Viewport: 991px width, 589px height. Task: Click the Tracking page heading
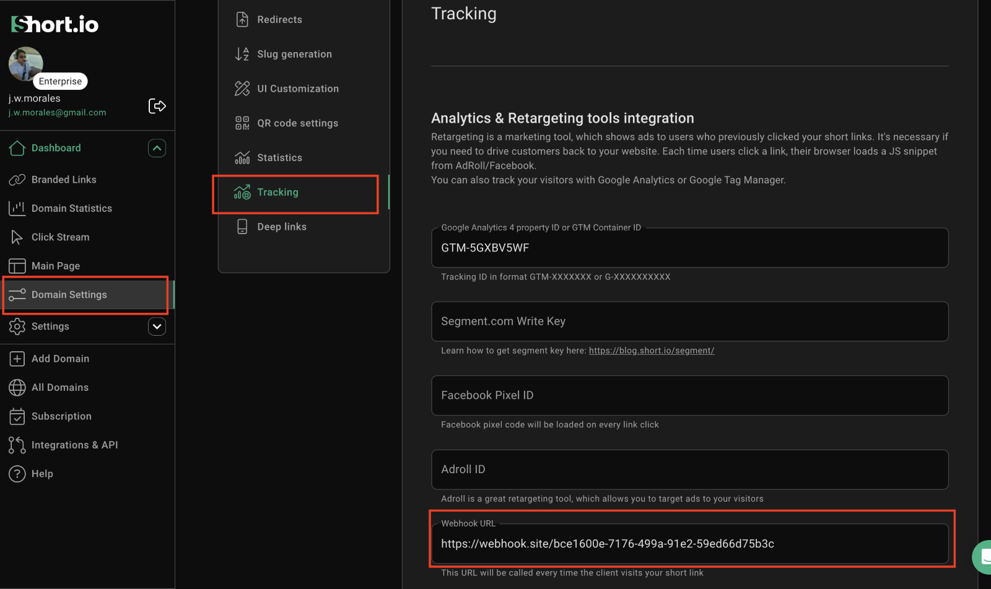coord(464,14)
